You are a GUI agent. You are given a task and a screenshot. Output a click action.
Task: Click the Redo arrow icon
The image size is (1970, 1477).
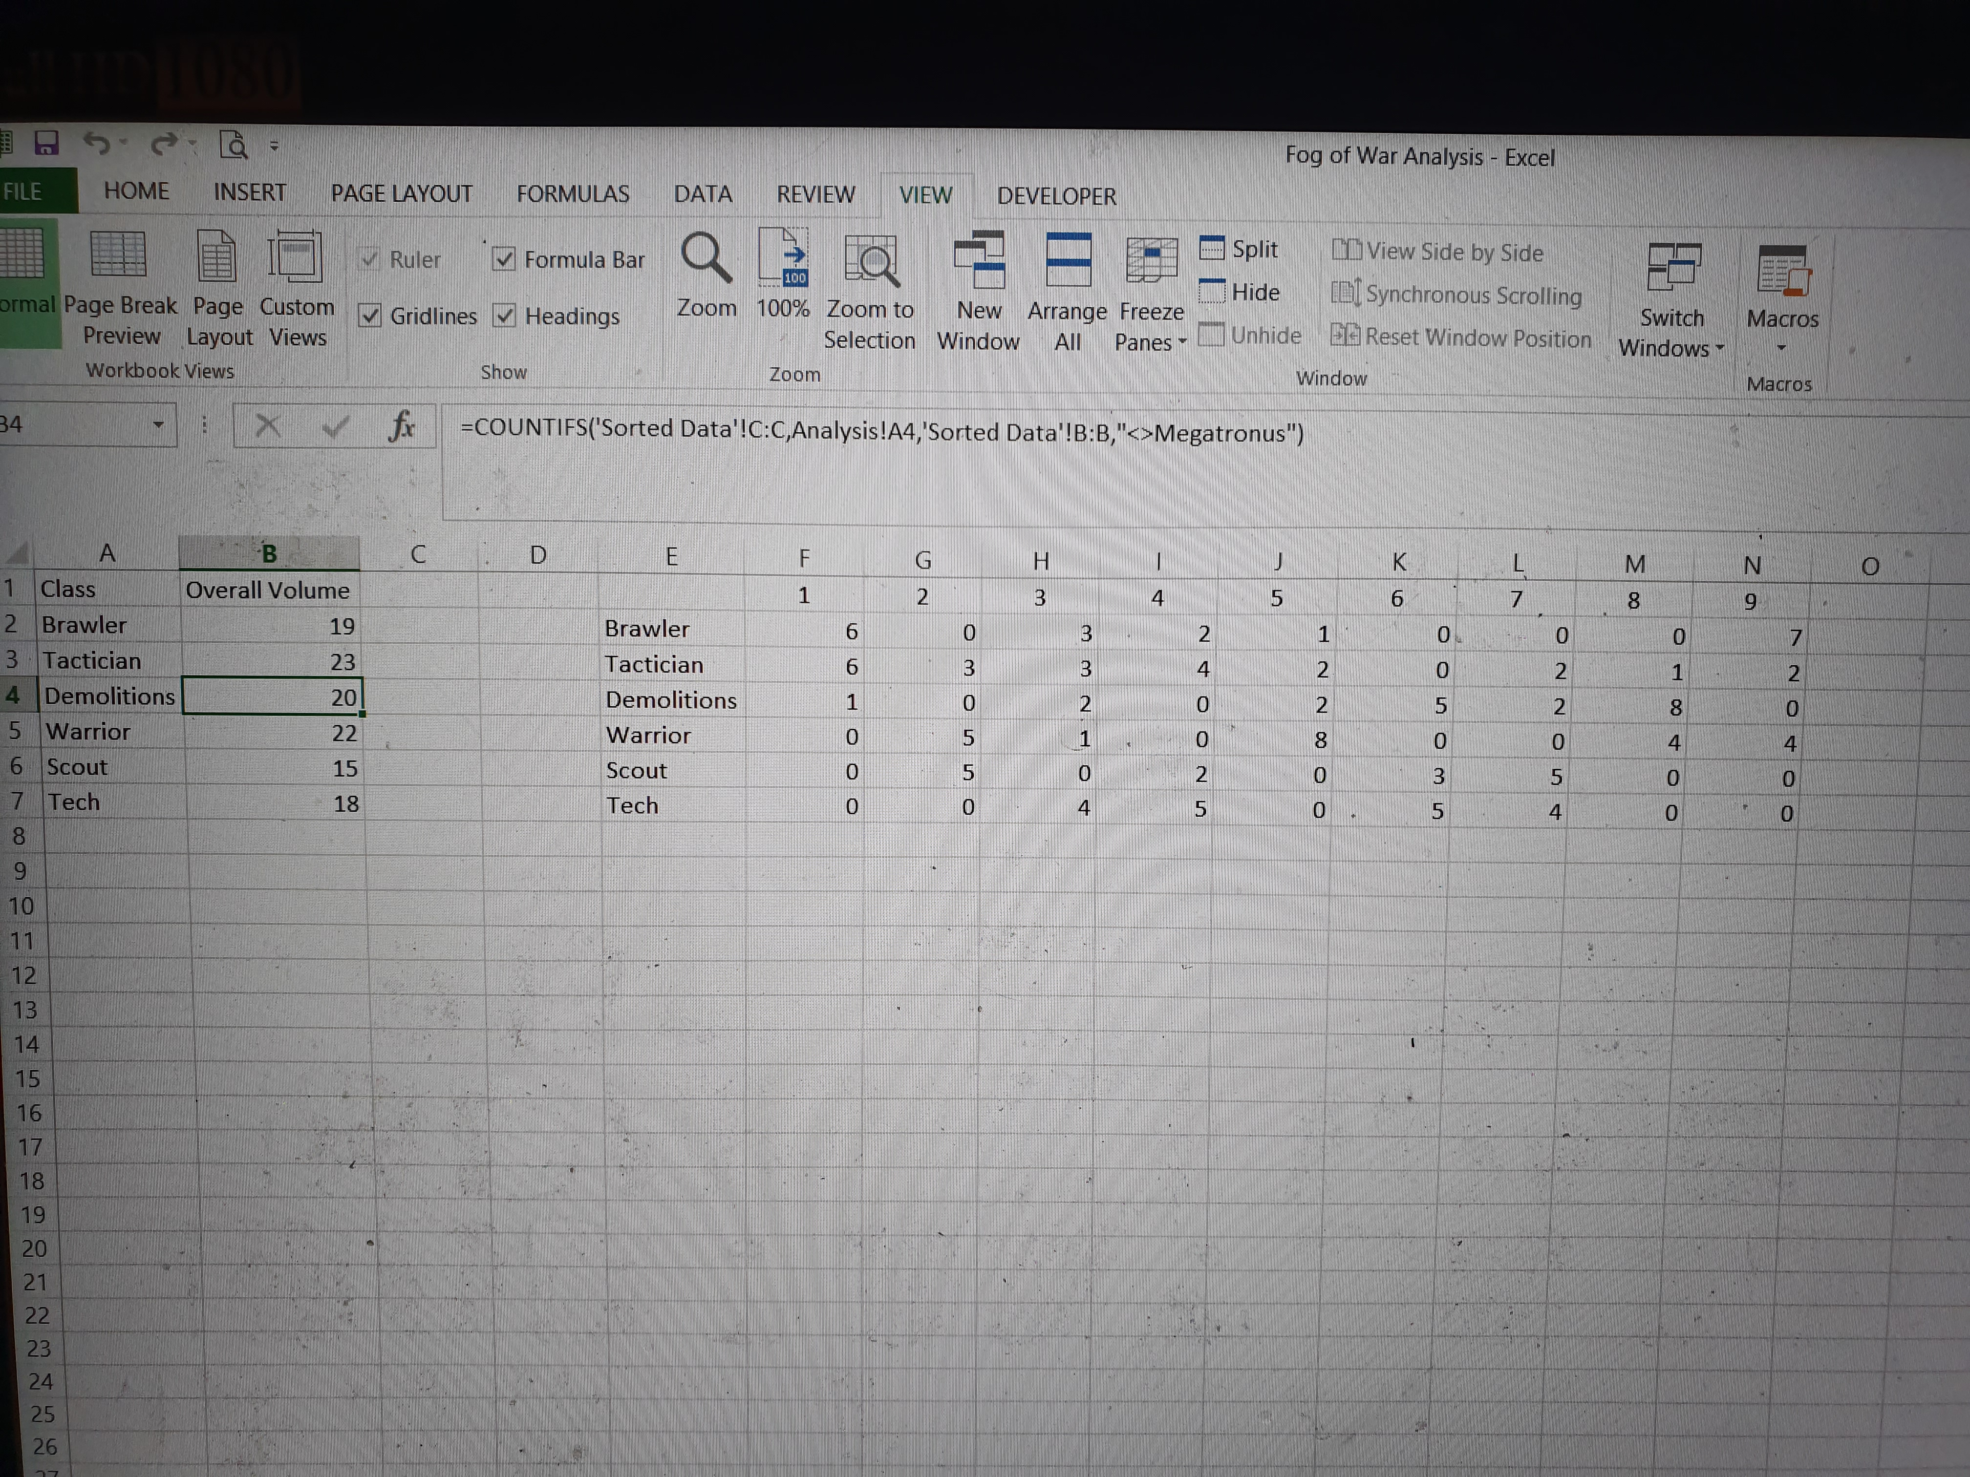[164, 143]
